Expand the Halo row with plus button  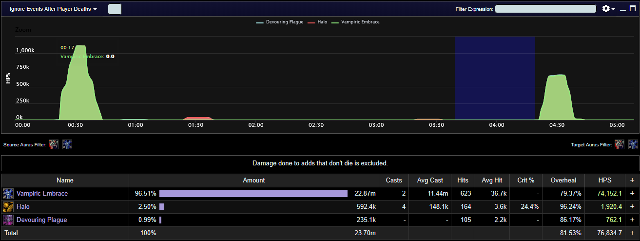(x=633, y=207)
